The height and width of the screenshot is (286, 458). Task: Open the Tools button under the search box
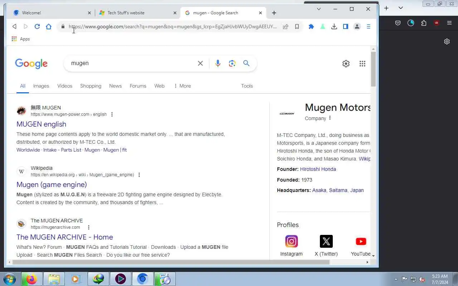point(247,86)
